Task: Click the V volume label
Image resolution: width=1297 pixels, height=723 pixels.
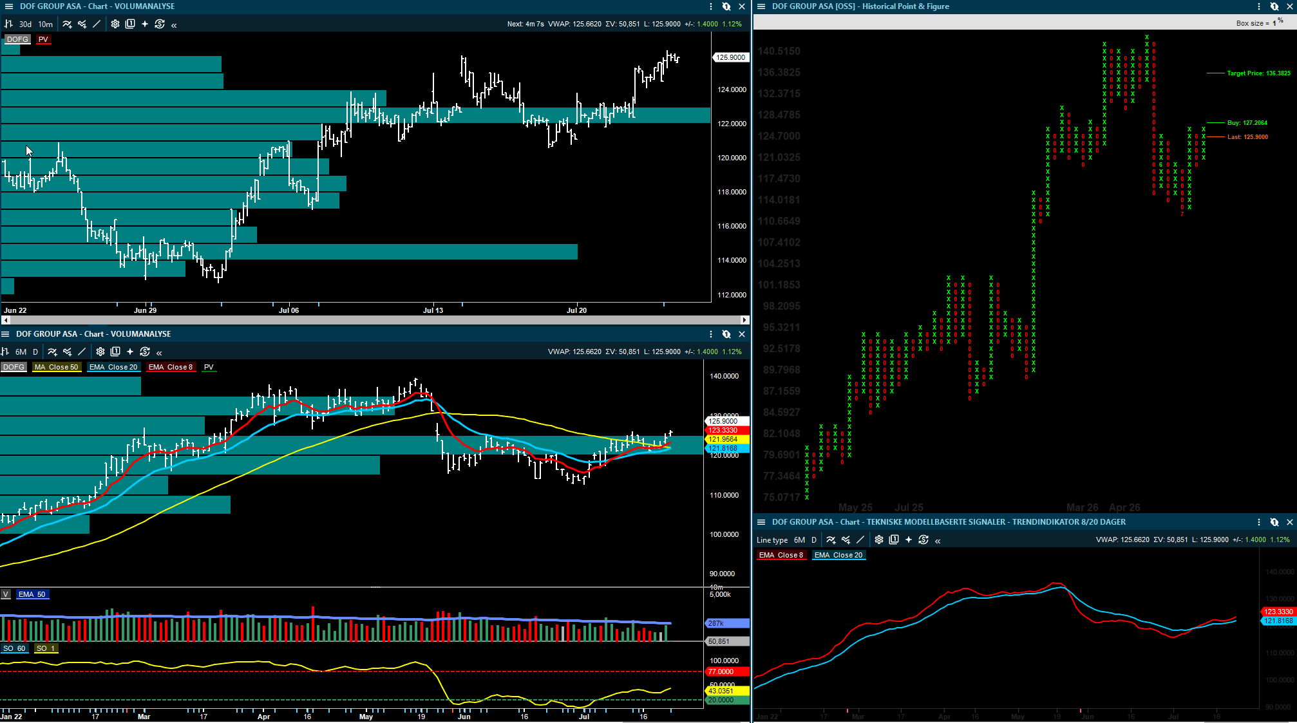Action: [x=6, y=594]
